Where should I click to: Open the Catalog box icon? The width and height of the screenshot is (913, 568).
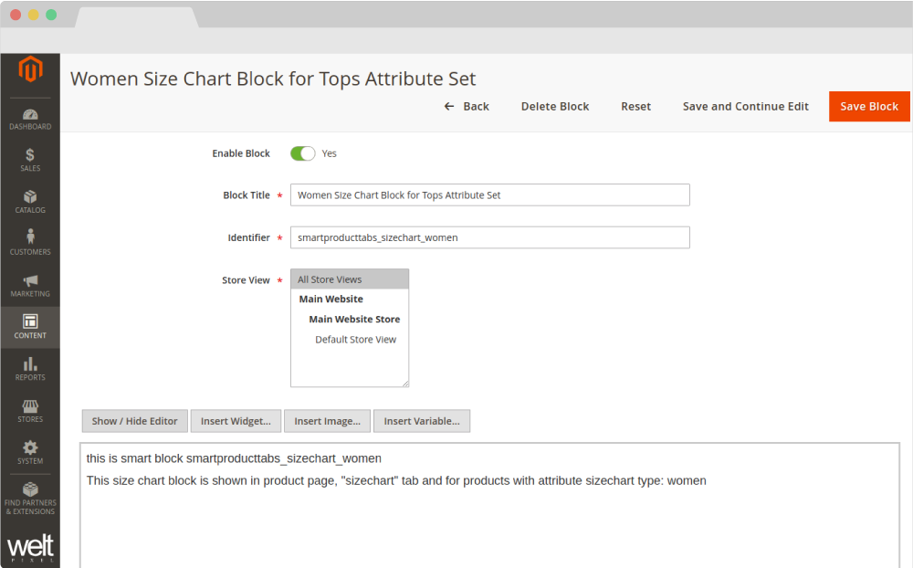(30, 197)
